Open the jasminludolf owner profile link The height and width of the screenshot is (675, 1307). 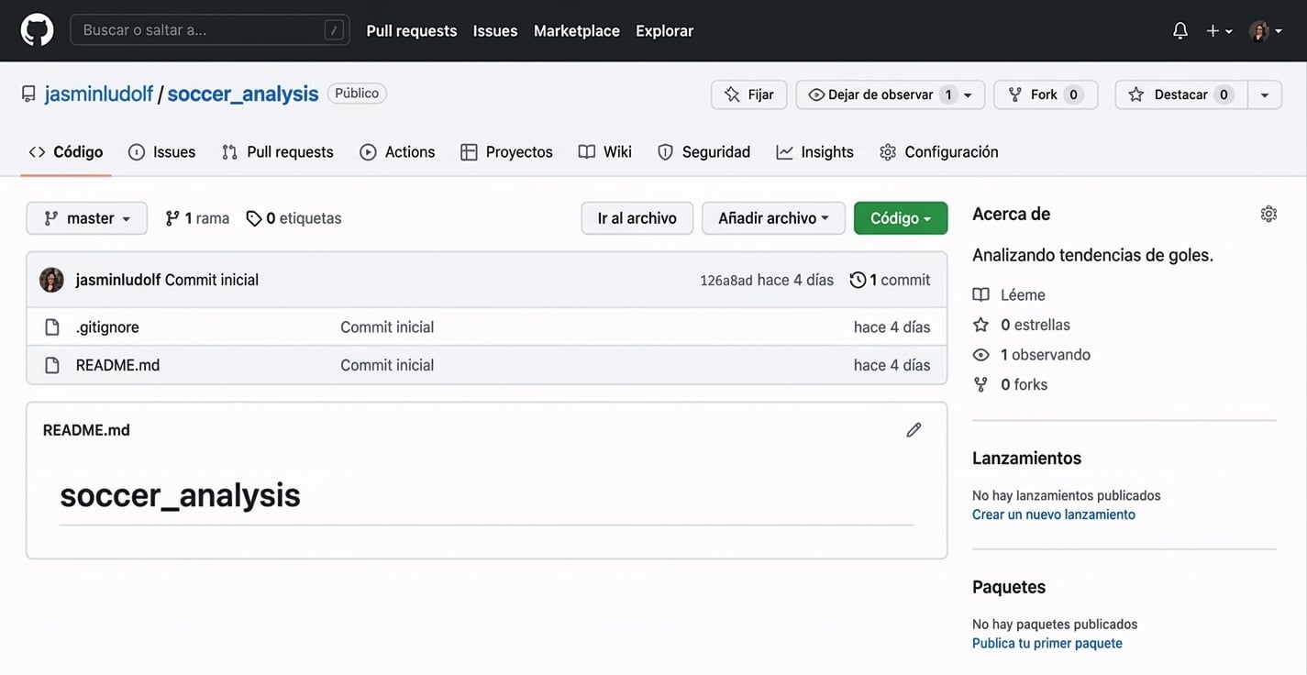pos(99,94)
